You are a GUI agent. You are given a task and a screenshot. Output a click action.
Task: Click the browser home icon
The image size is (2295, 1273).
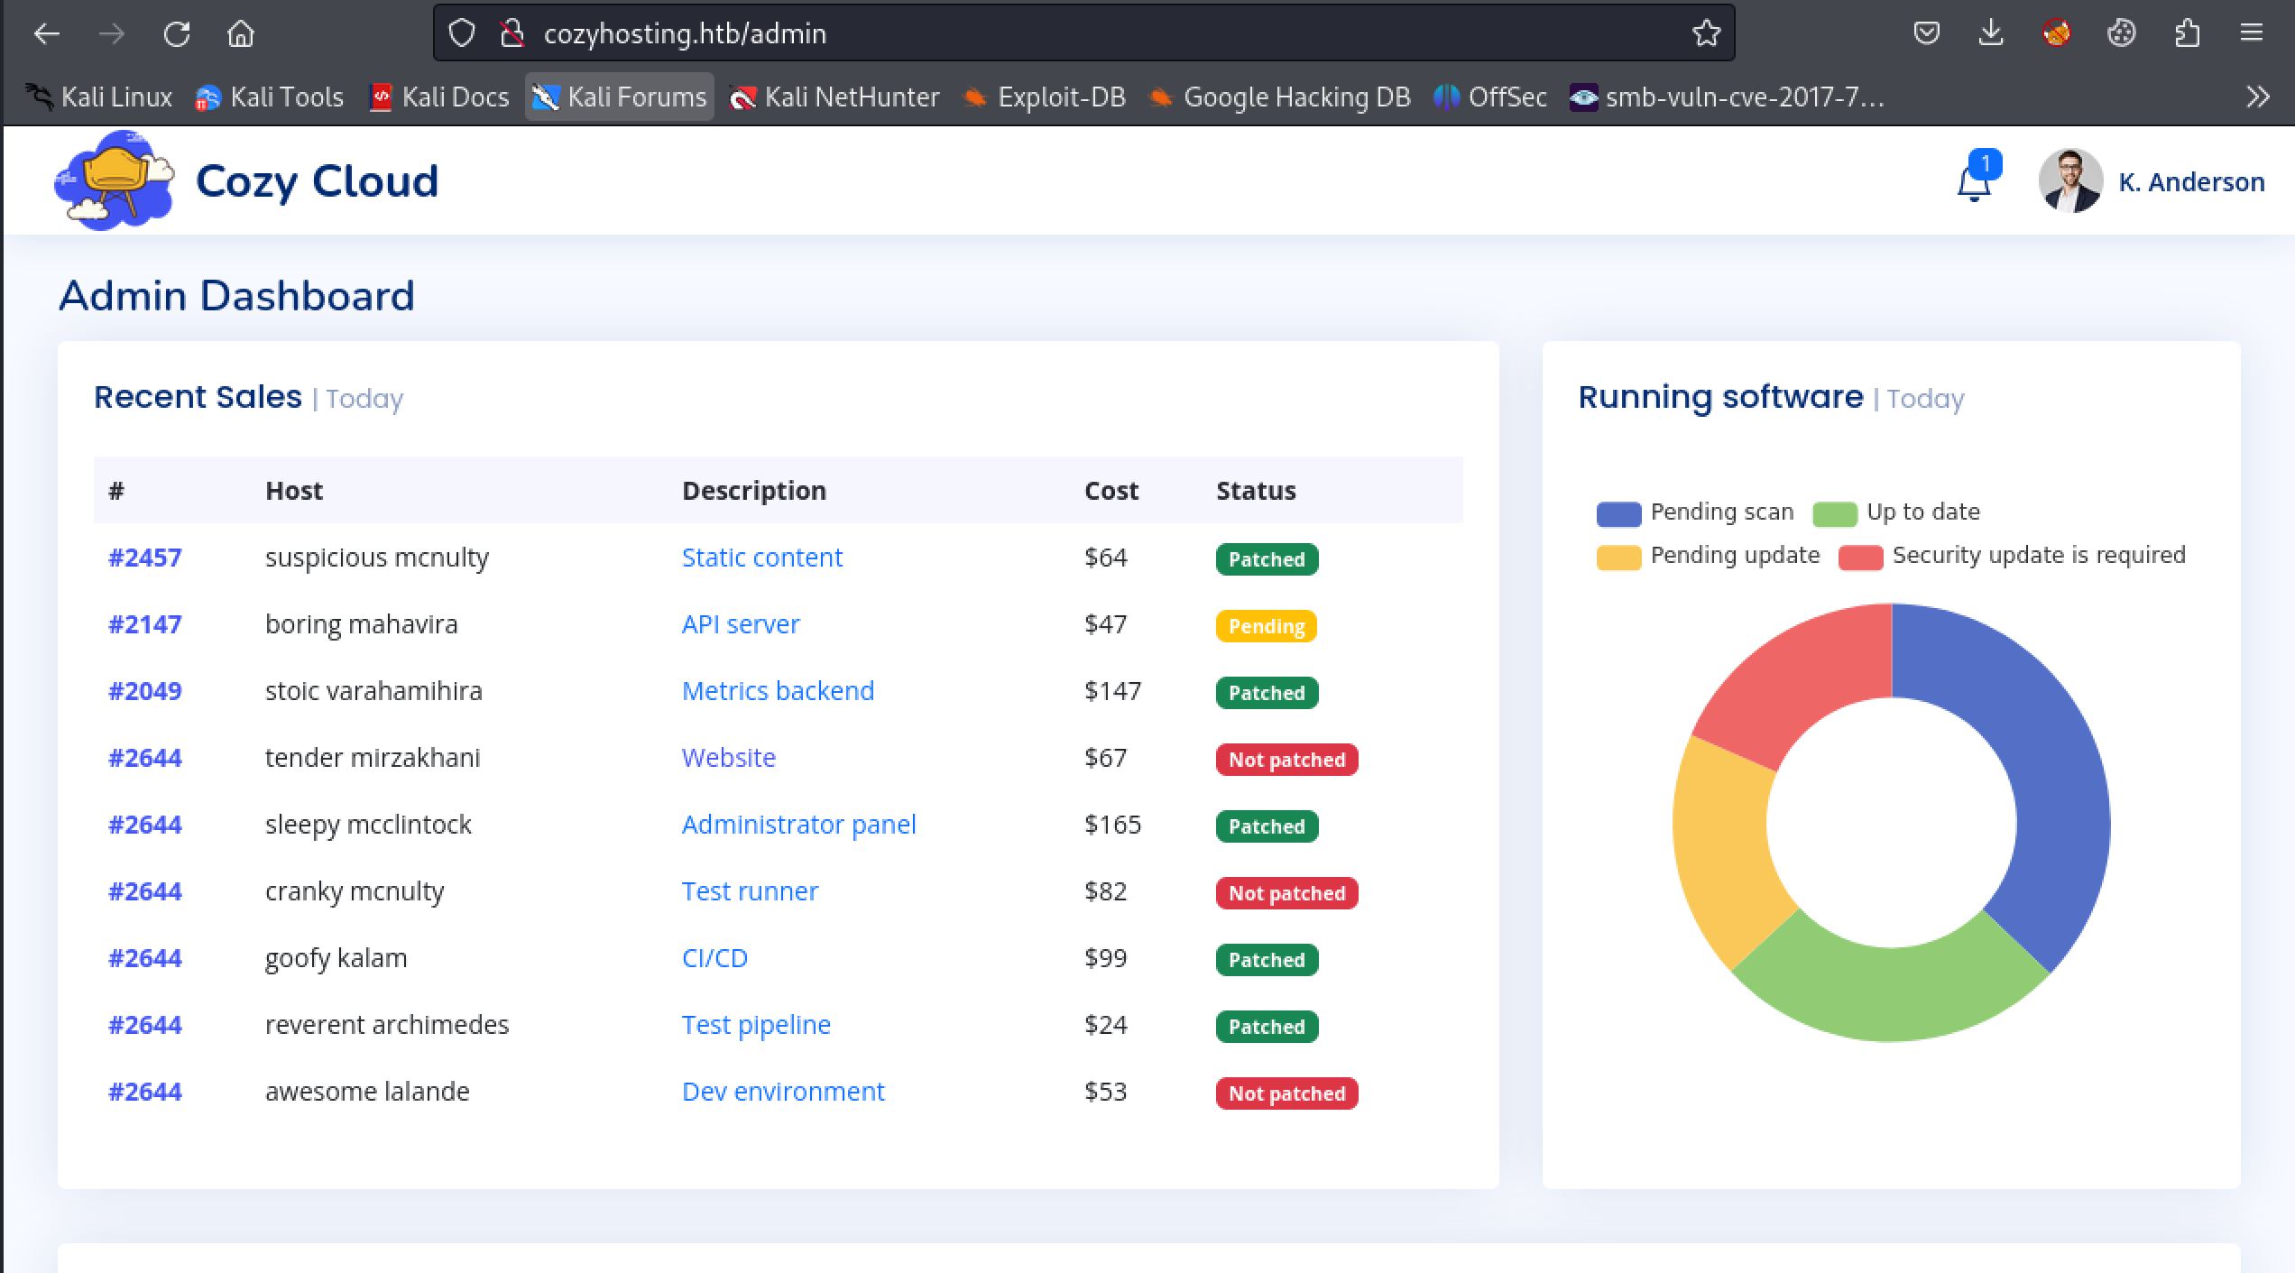click(241, 34)
